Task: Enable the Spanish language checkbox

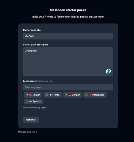Action: 27,101
